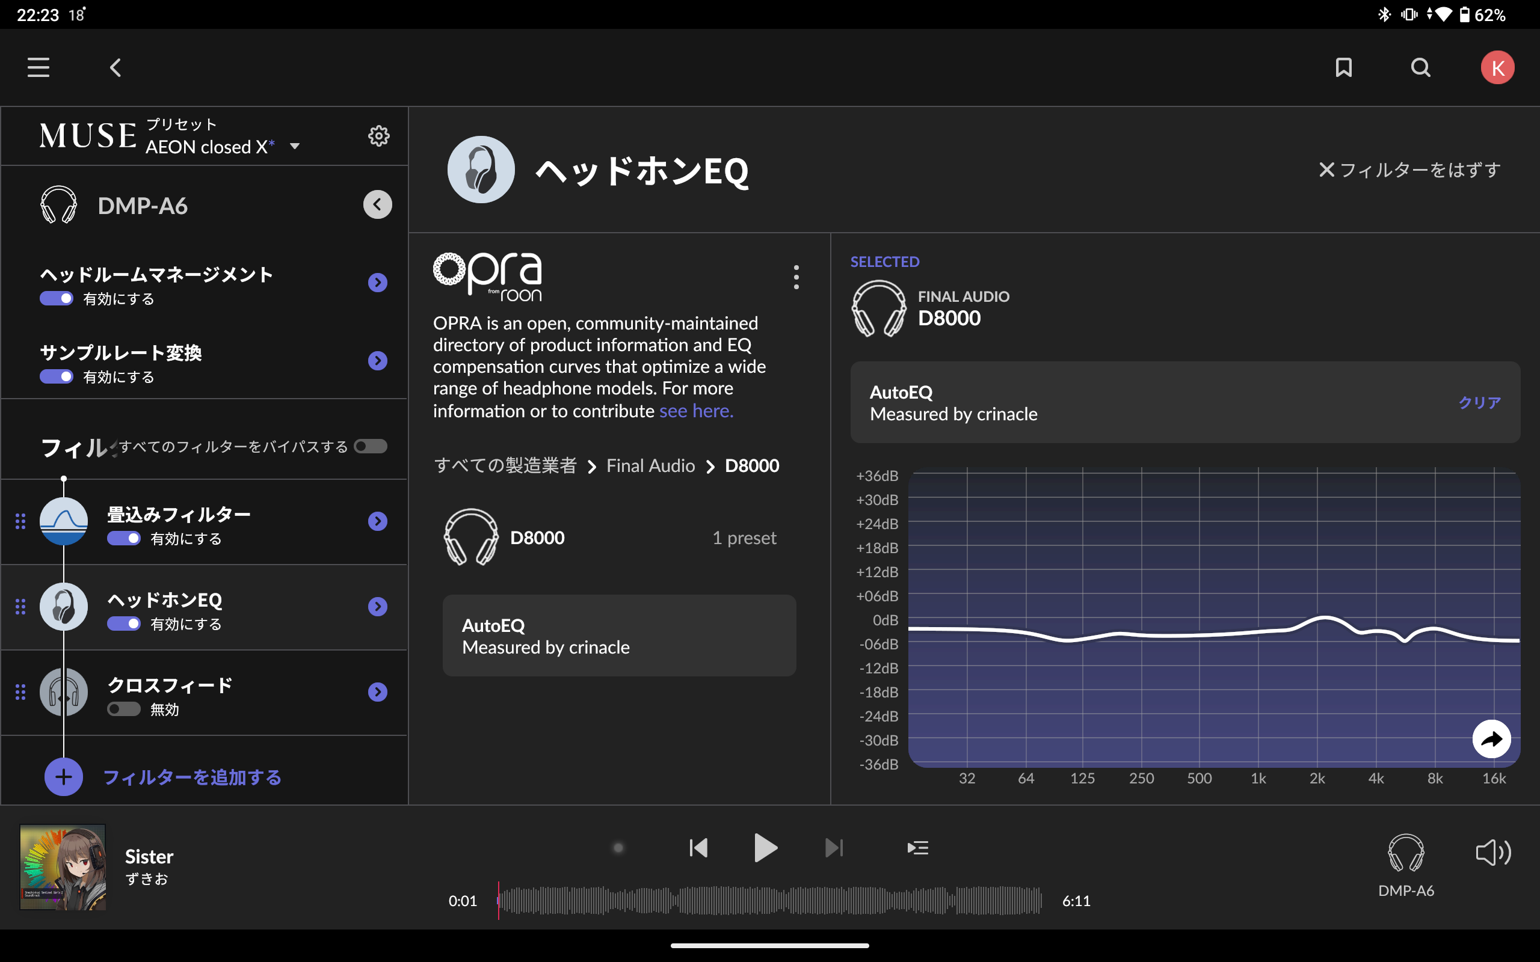The width and height of the screenshot is (1540, 962).
Task: Open the OPRA see here link
Action: click(696, 411)
